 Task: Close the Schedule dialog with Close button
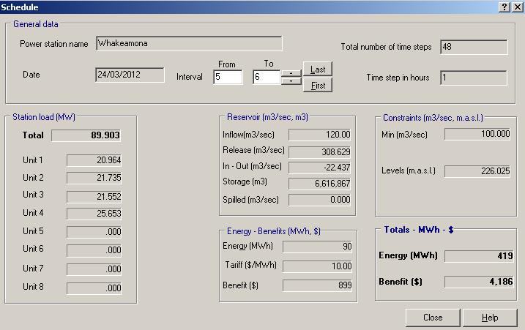(433, 318)
